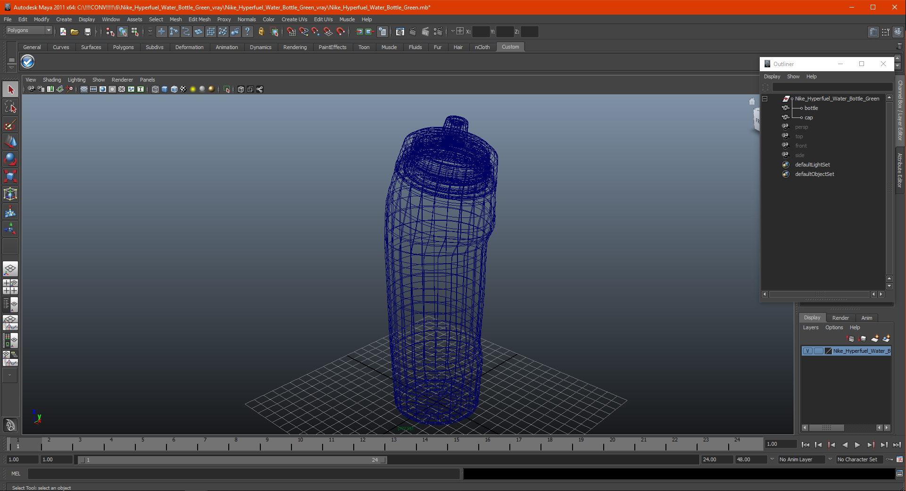Select the Universal Manipulator tool
The height and width of the screenshot is (491, 906).
pos(10,194)
